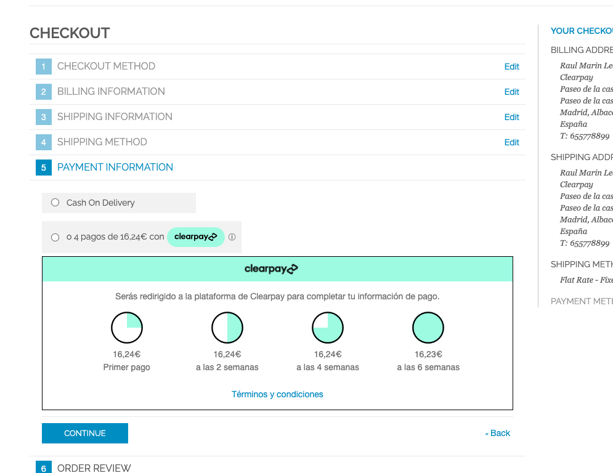Edit the Checkout Method step
Image resolution: width=613 pixels, height=473 pixels.
click(x=511, y=67)
